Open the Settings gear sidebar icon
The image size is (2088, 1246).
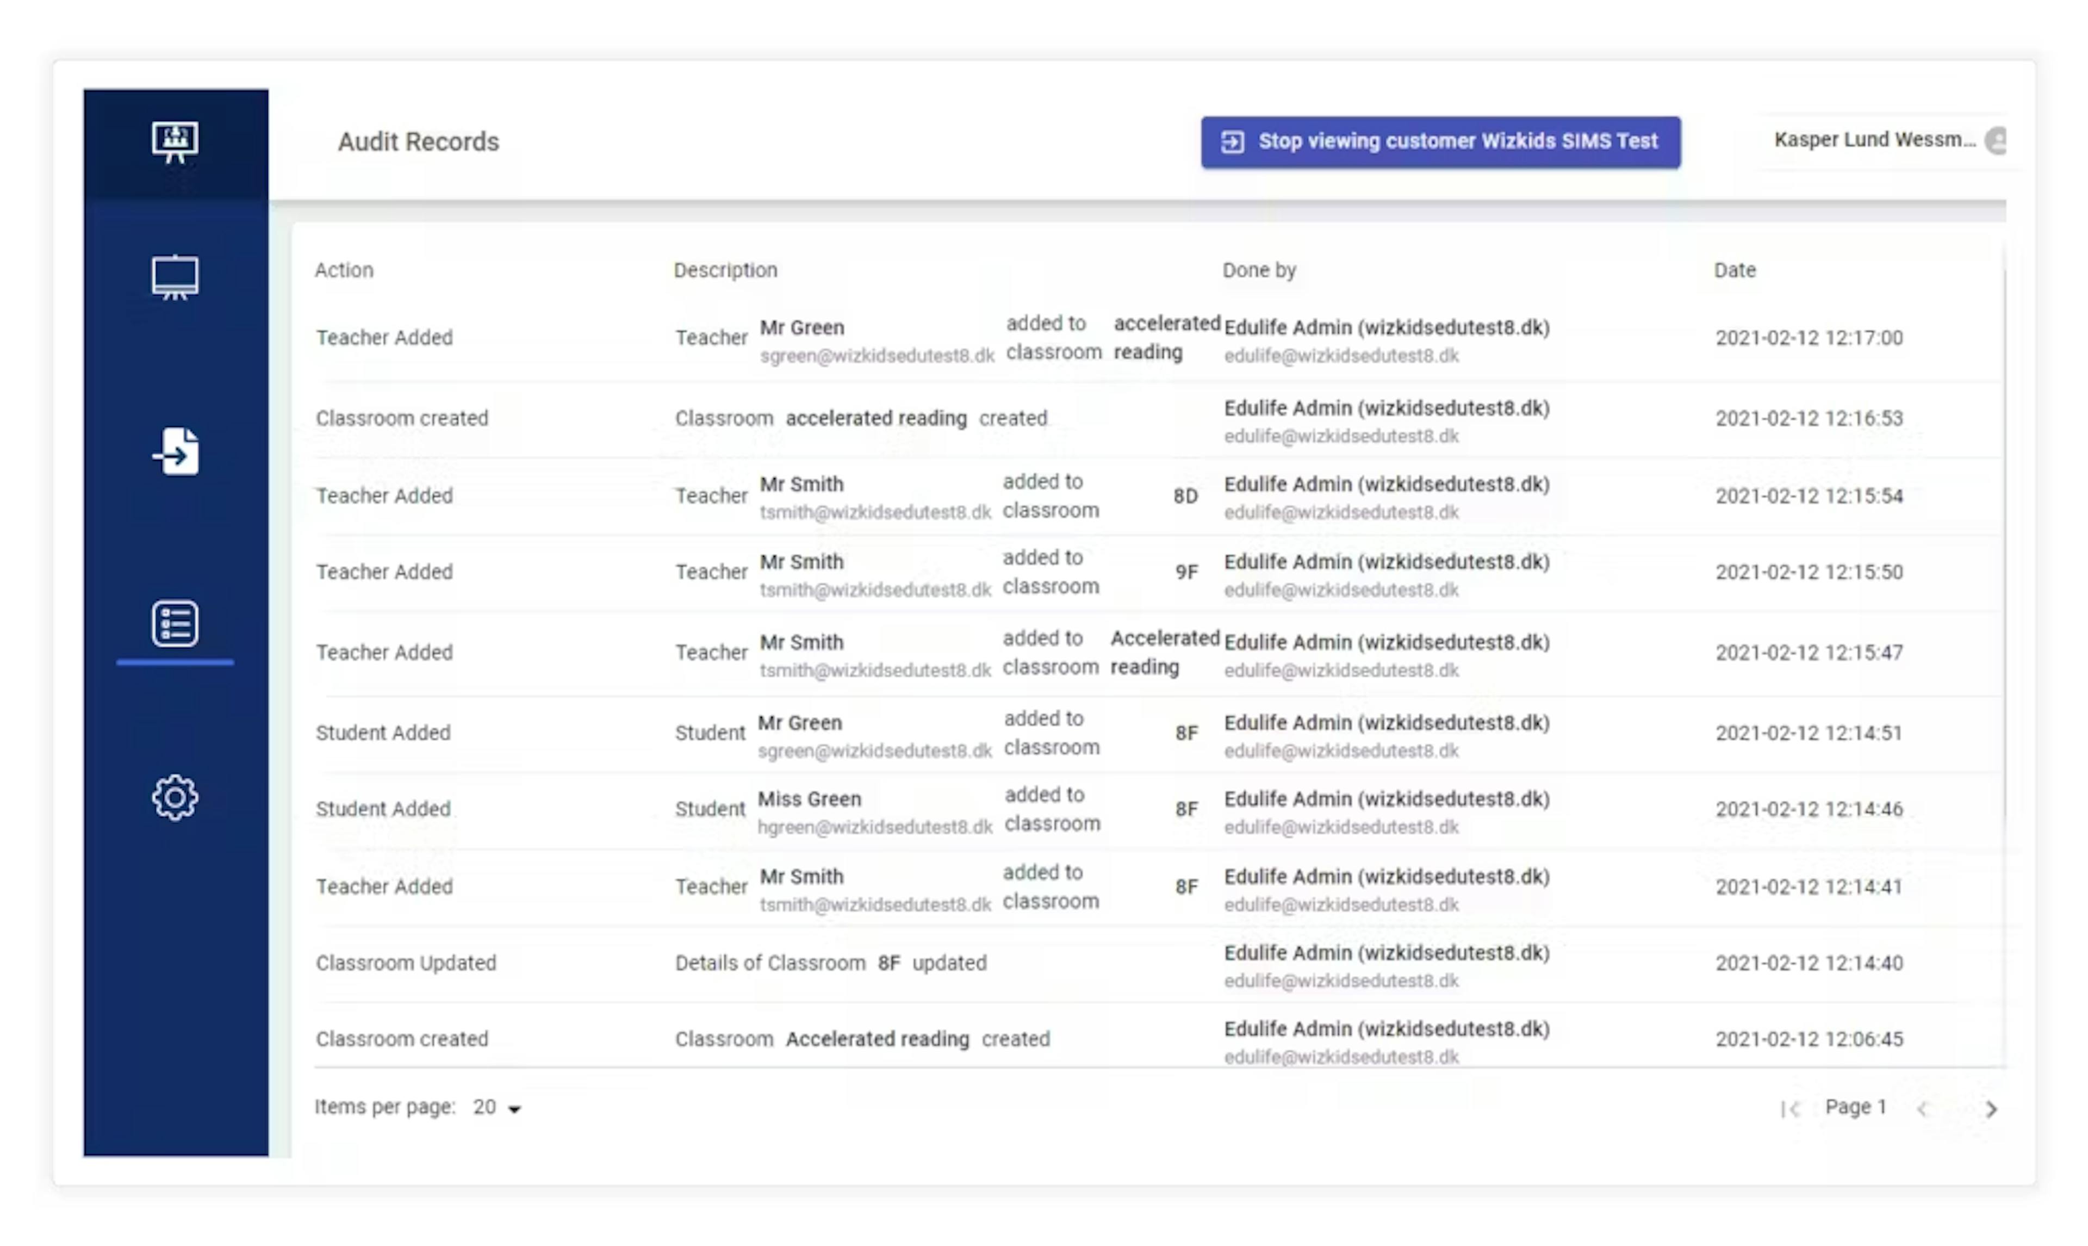coord(176,798)
